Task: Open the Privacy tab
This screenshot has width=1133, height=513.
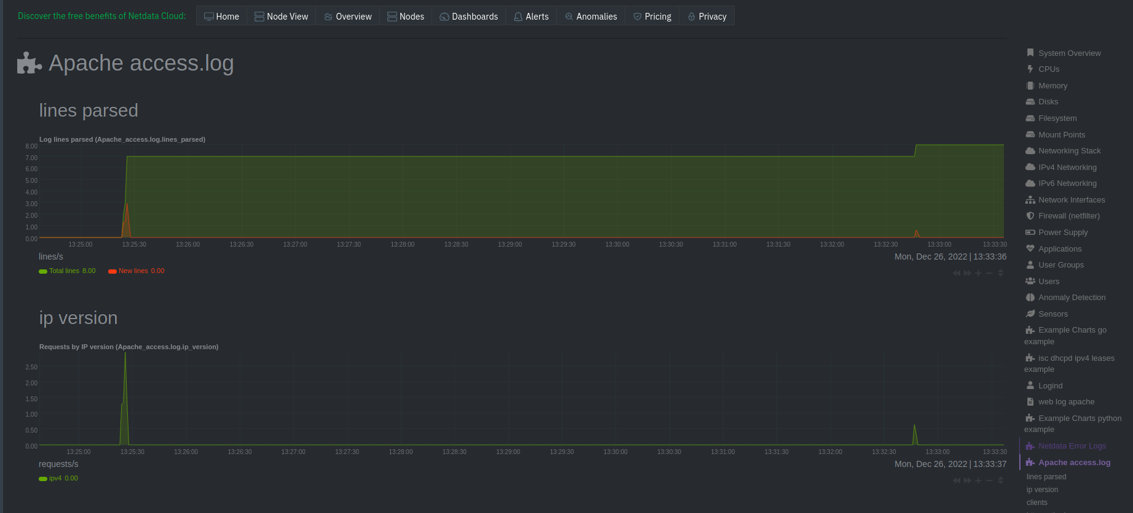Action: 706,16
